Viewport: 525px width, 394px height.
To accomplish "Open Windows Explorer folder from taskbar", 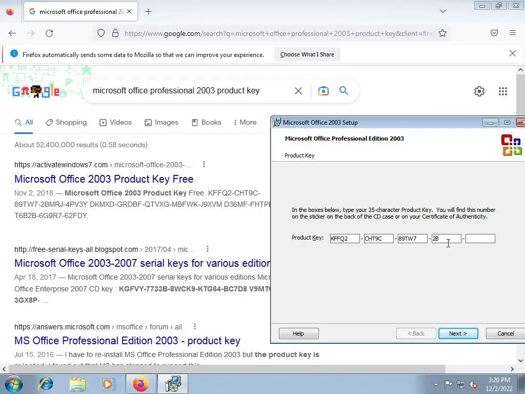I will tap(77, 384).
